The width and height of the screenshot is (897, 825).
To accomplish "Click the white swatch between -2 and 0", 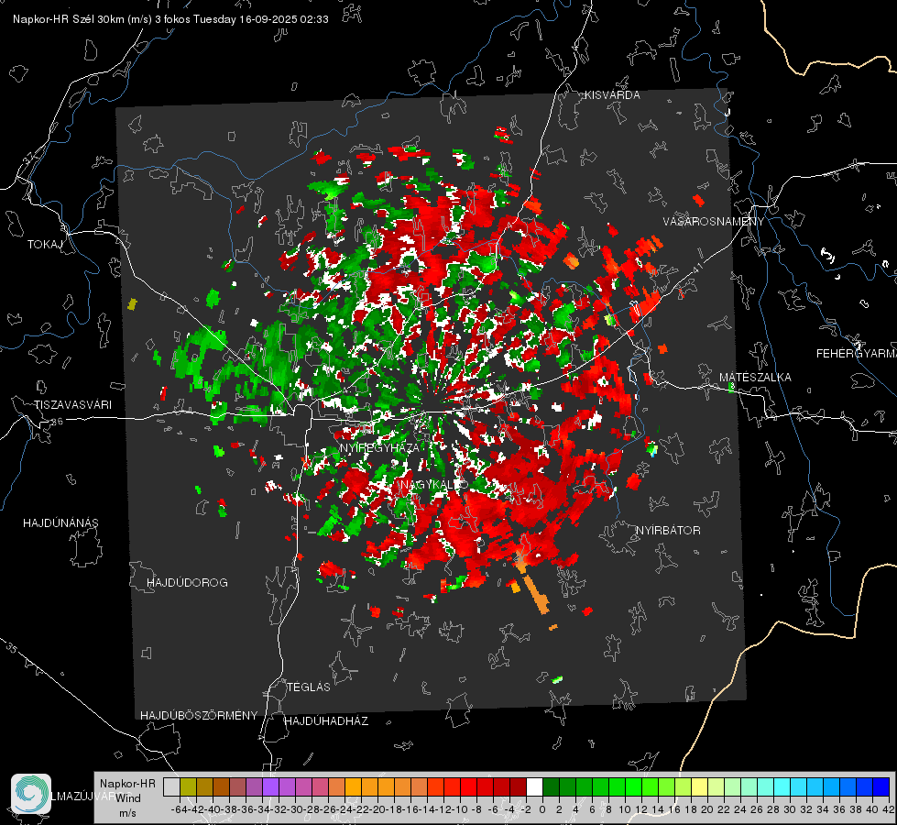I will pyautogui.click(x=534, y=786).
